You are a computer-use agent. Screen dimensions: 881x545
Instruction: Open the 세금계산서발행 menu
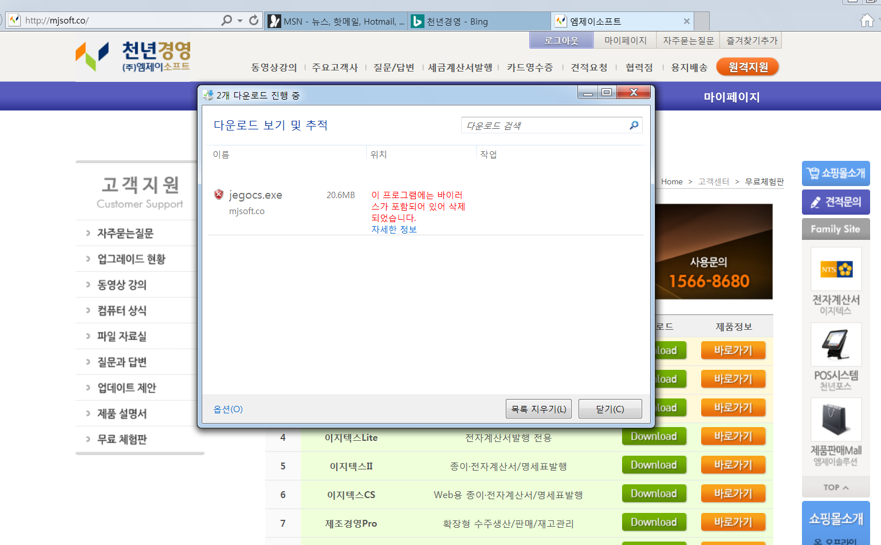pos(460,68)
